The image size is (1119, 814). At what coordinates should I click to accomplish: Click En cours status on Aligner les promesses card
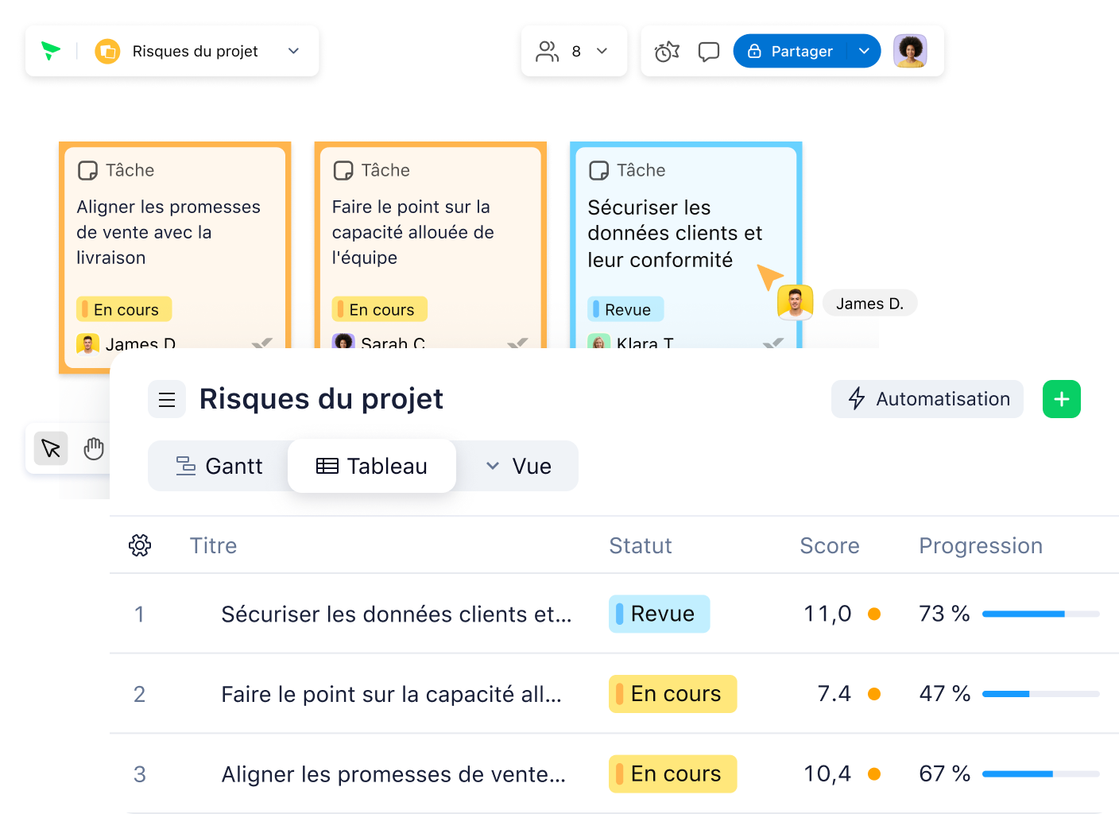pyautogui.click(x=124, y=309)
